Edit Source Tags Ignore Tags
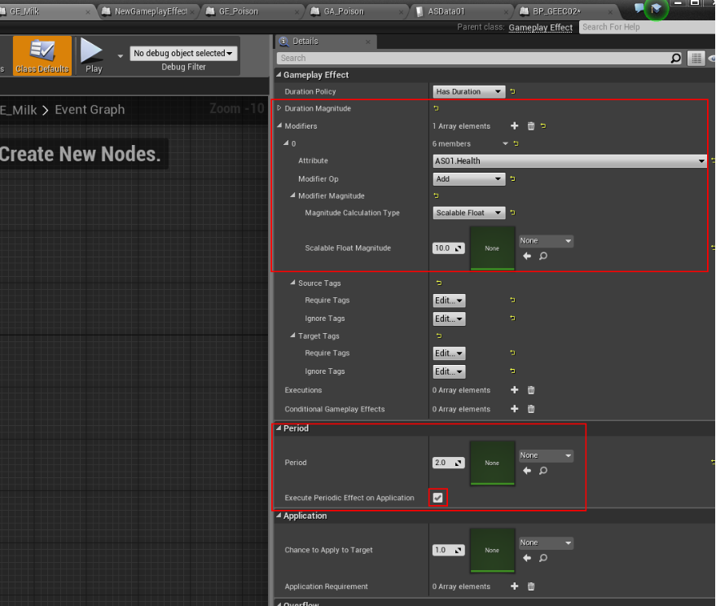Viewport: 716px width, 606px height. (450, 318)
